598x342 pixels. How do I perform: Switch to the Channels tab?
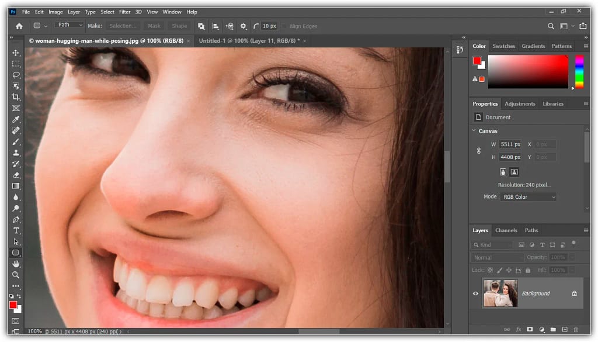click(506, 230)
